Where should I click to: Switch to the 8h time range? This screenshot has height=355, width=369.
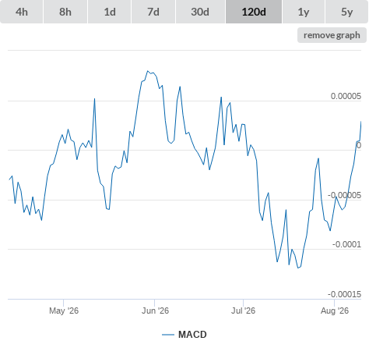(x=65, y=12)
